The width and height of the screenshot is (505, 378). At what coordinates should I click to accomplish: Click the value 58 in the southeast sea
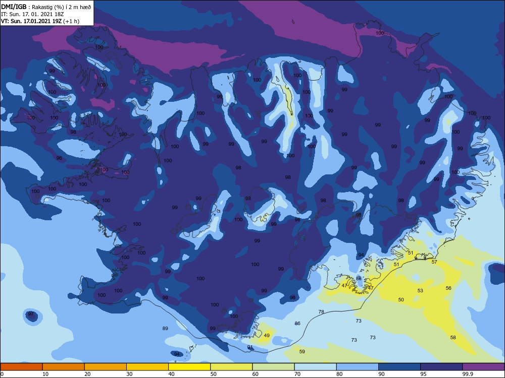pos(453,338)
